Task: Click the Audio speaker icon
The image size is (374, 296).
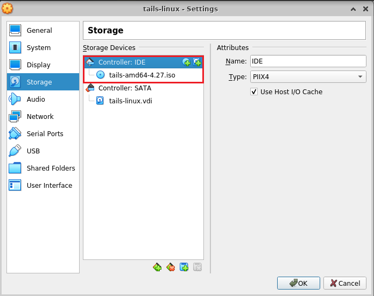Action: point(15,99)
